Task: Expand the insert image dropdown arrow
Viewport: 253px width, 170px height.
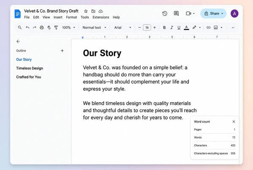Action: 221,27
